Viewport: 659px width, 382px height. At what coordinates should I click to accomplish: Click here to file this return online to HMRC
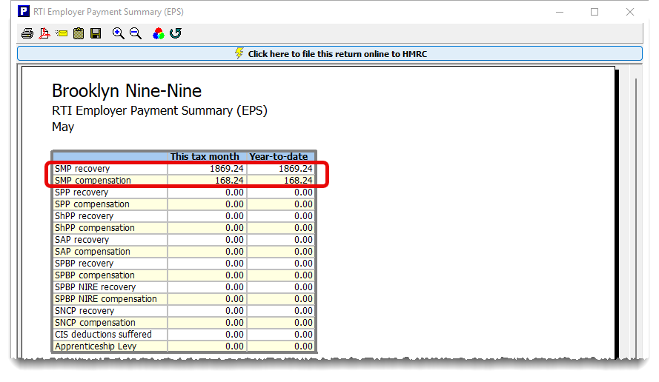330,54
